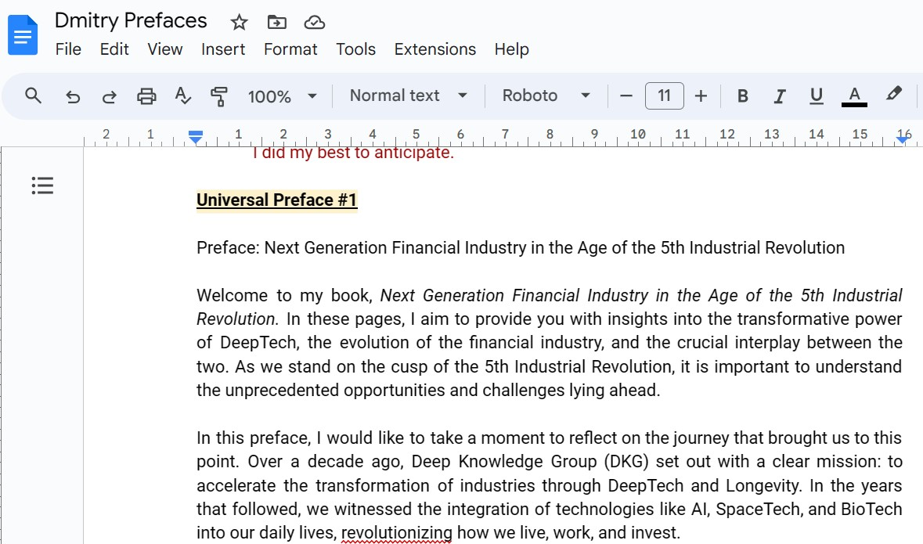Open the Insert menu
The height and width of the screenshot is (544, 923).
[223, 49]
